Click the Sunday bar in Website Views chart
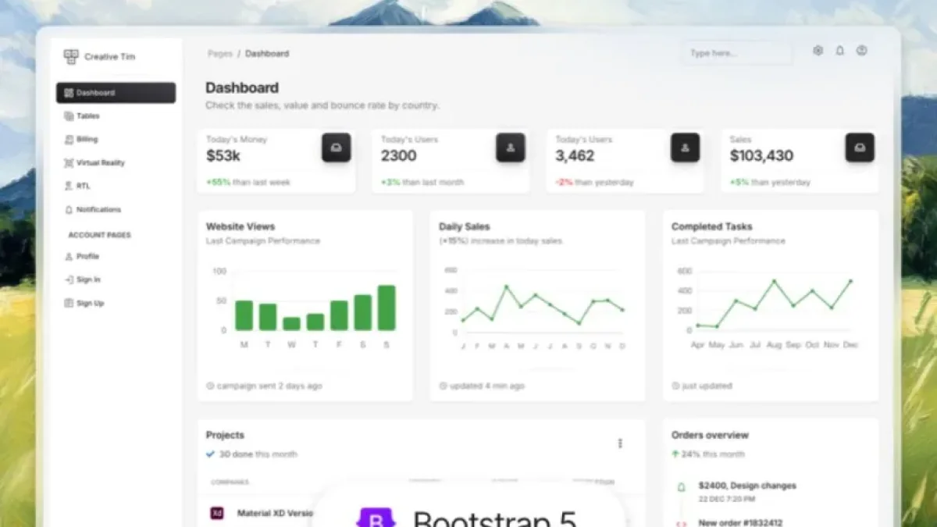The height and width of the screenshot is (527, 937). (387, 308)
